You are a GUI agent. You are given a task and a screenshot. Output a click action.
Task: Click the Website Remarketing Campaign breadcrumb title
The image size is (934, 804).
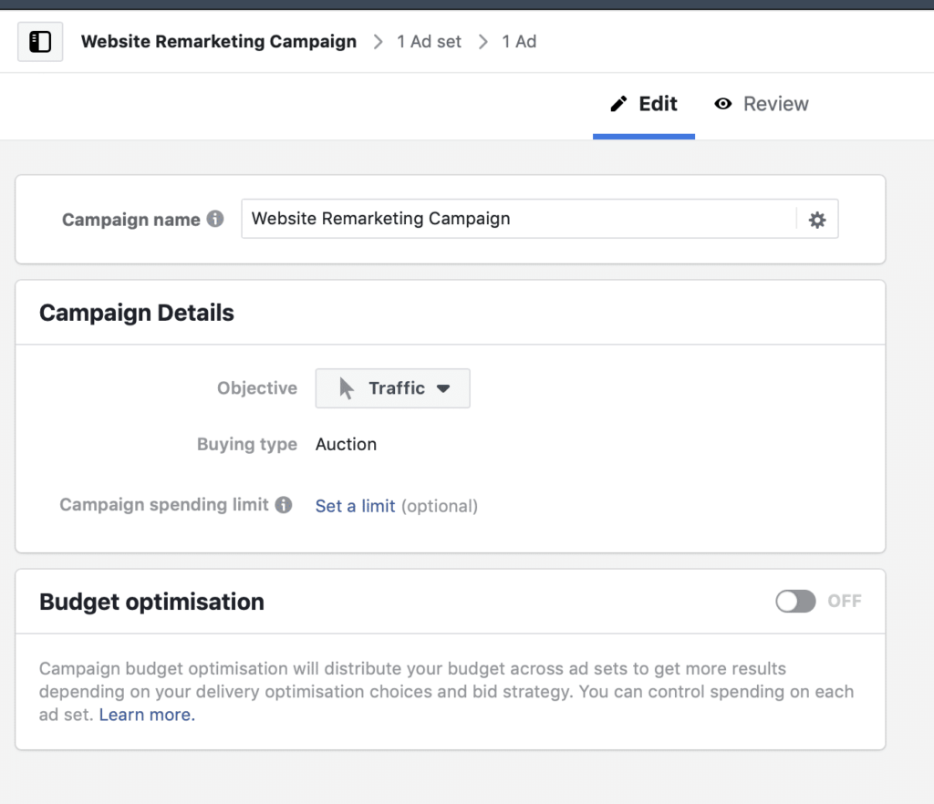click(x=219, y=42)
